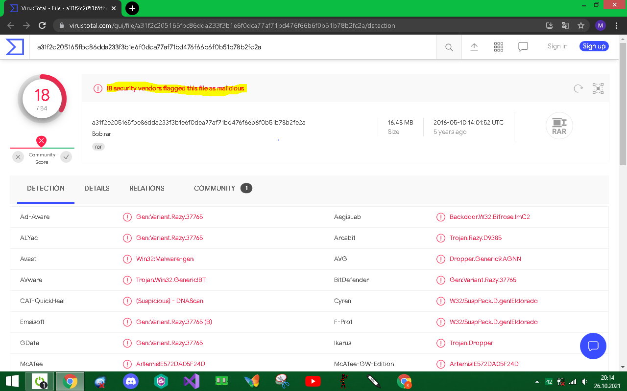Vote harmless with the community check icon
Screen dimensions: 627x391
(x=66, y=157)
